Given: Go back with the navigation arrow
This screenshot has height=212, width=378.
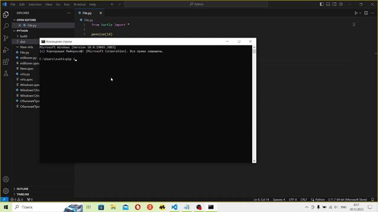Looking at the screenshot, I should pyautogui.click(x=112, y=4).
